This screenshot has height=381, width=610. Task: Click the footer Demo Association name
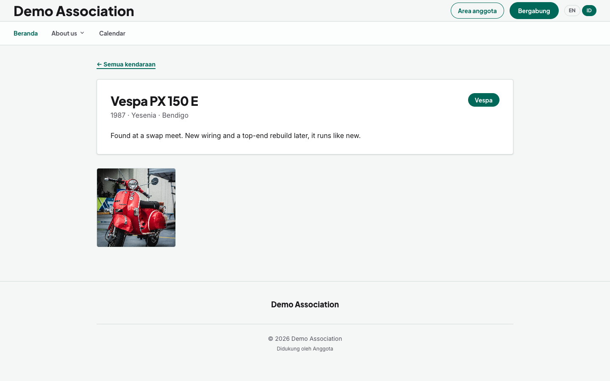305,304
